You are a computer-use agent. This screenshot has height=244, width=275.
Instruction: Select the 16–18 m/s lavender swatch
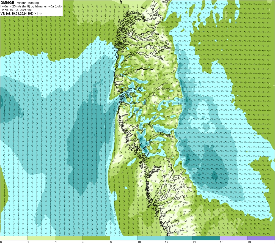[233, 238]
